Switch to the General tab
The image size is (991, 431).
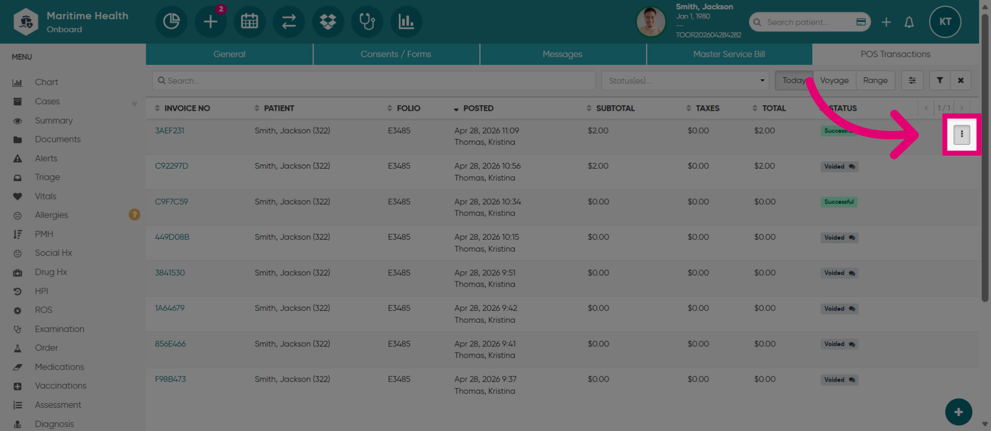(x=229, y=54)
